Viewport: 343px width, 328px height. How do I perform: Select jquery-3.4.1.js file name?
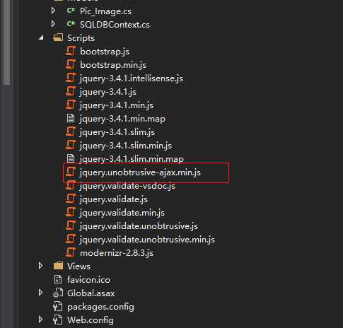(x=108, y=92)
